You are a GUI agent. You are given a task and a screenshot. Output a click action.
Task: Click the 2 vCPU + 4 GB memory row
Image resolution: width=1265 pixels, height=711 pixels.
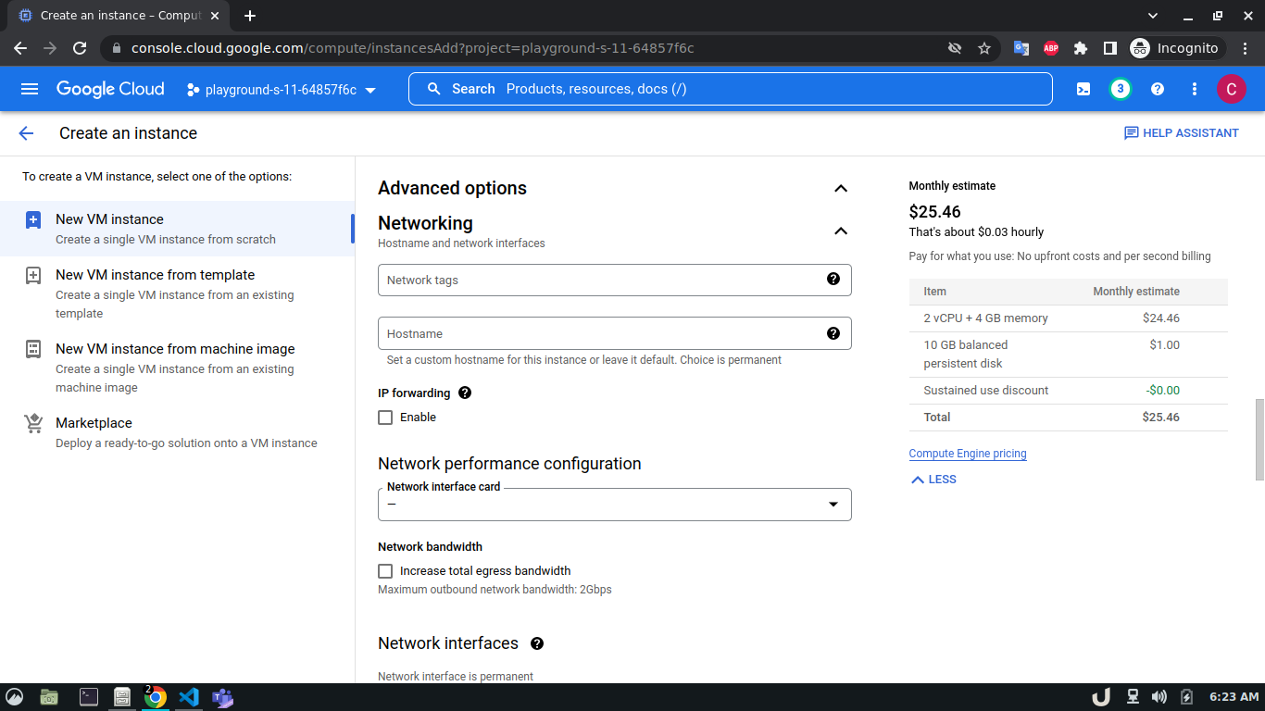coord(1069,318)
